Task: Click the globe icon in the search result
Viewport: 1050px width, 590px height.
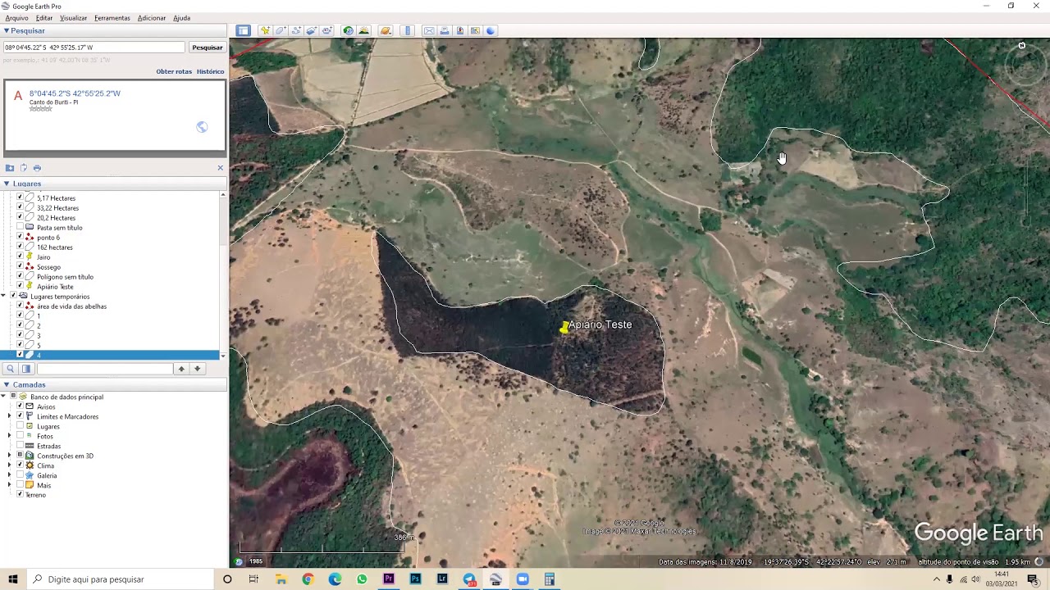Action: (202, 127)
